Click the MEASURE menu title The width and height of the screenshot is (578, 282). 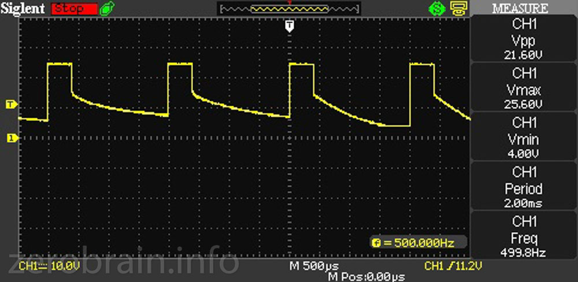[x=521, y=8]
